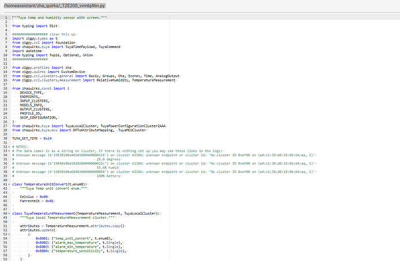Click the '100% battery' comment
400x261 pixels.
tap(108, 176)
